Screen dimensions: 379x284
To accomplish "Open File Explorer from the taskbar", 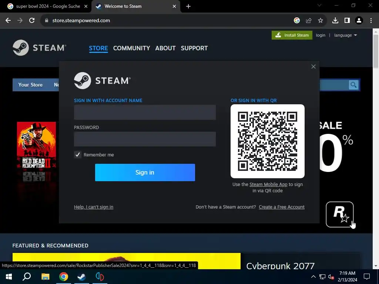I will [x=45, y=277].
